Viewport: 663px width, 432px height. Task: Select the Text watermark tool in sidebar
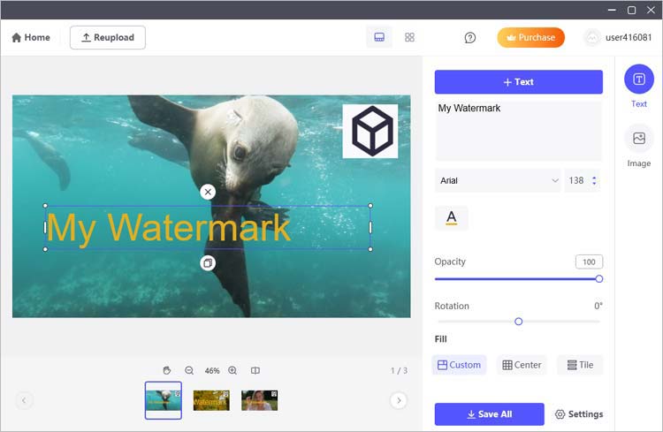tap(639, 87)
